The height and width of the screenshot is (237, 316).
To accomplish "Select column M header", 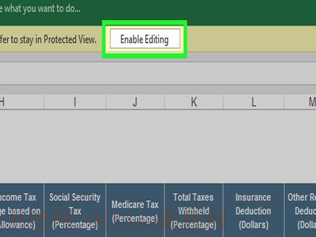I will pos(300,102).
